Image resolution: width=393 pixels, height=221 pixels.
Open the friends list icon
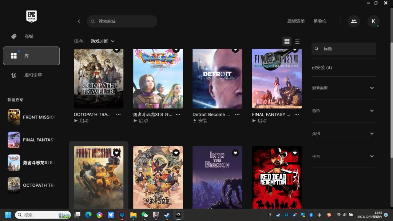click(354, 21)
